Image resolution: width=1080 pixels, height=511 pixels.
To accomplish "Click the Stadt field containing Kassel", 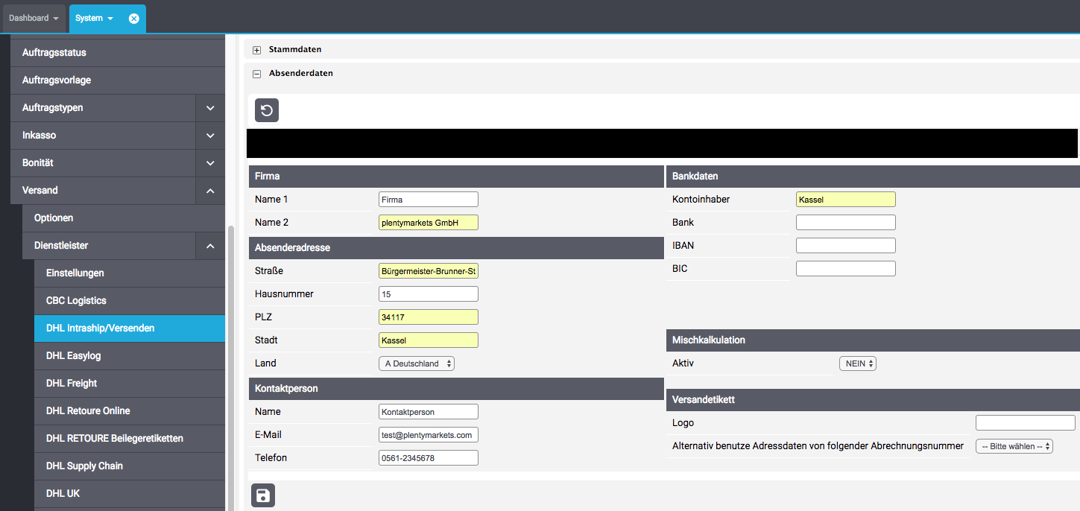I will click(x=429, y=340).
